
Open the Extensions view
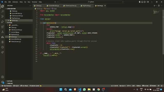pos(3,27)
